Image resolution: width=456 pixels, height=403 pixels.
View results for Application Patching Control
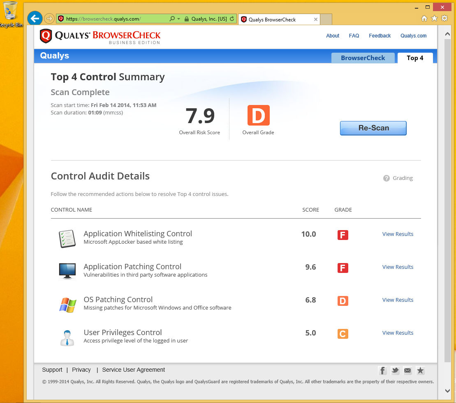(x=398, y=267)
